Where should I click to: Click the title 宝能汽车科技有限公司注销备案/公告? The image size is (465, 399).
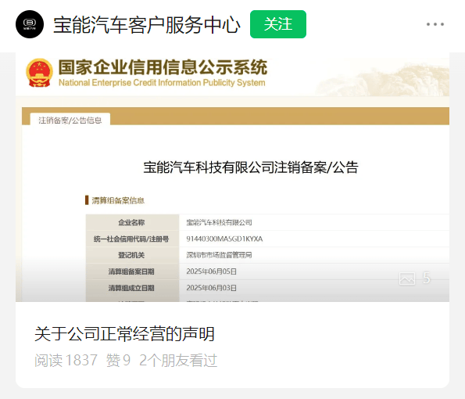point(251,167)
